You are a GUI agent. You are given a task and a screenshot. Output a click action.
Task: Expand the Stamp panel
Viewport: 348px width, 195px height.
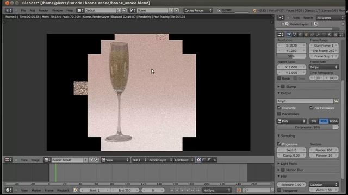[x=279, y=87]
